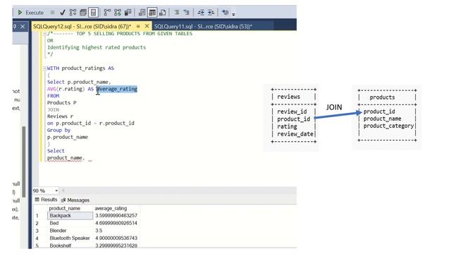The width and height of the screenshot is (451, 254).
Task: Click the highlighted average_rating alias text
Action: coord(117,89)
